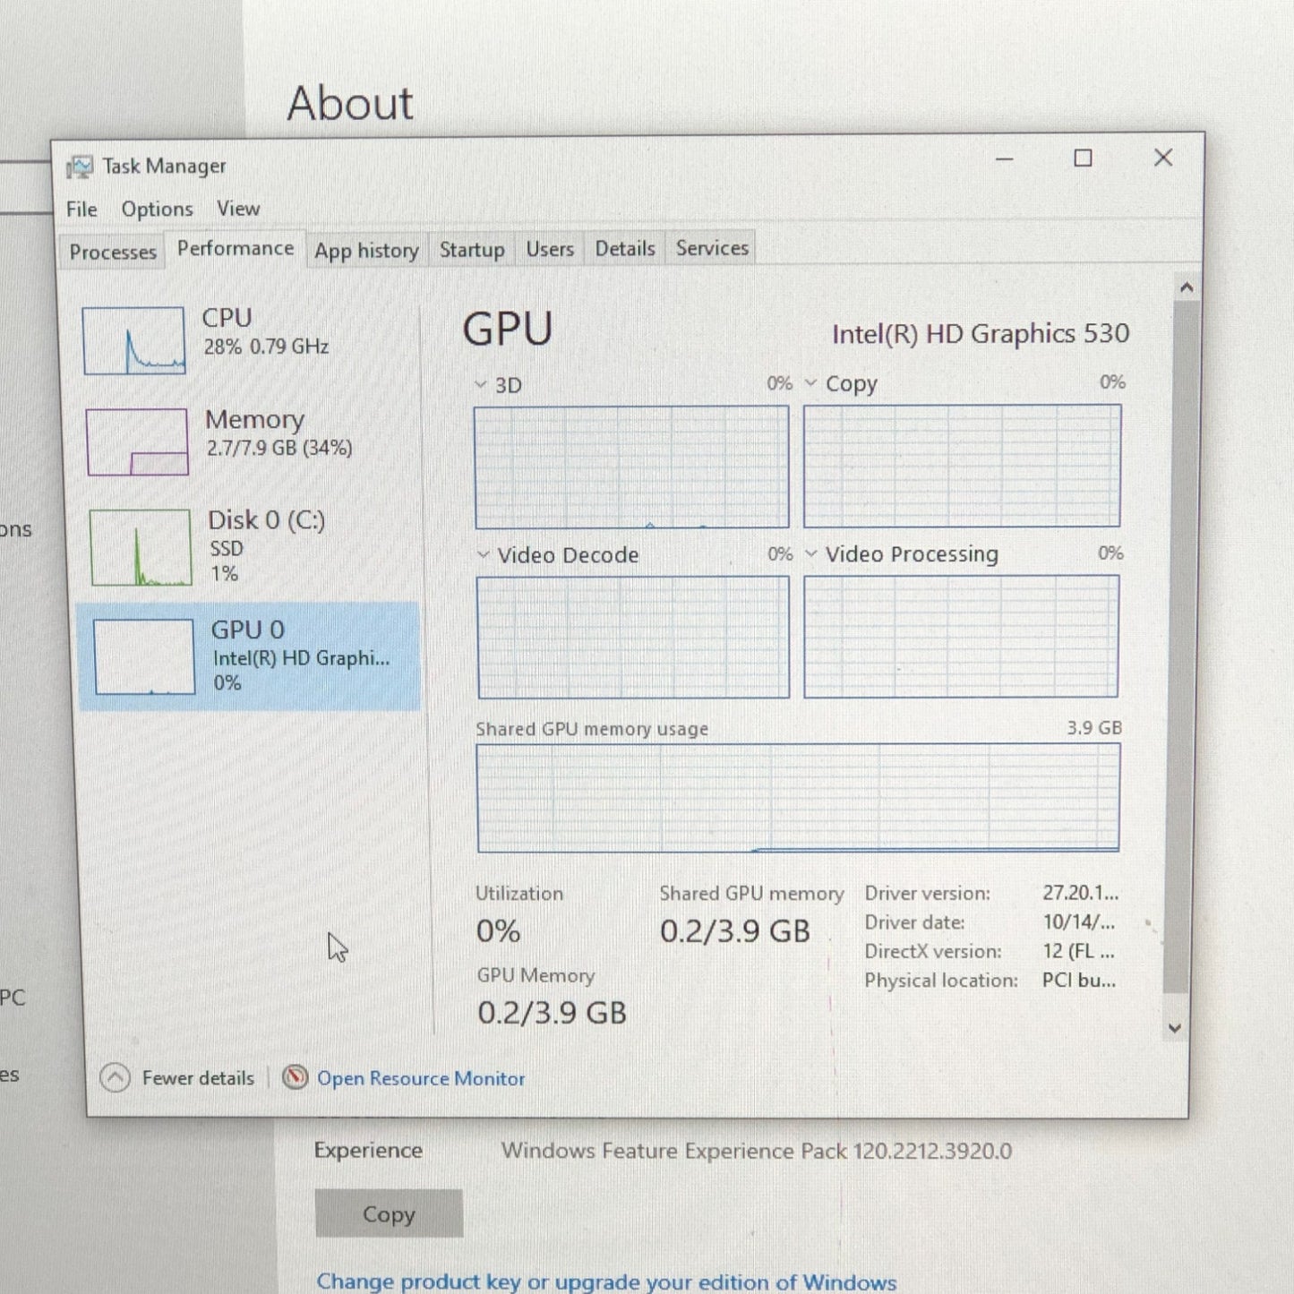
Task: Maximize the Task Manager window
Action: tap(1083, 159)
